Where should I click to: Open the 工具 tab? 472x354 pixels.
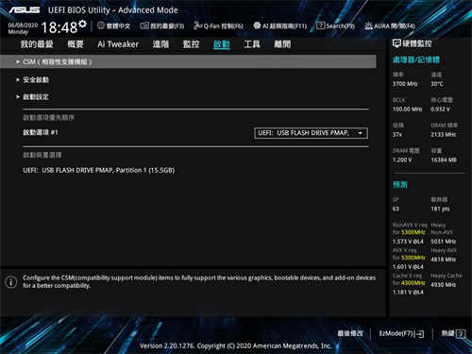(x=252, y=44)
